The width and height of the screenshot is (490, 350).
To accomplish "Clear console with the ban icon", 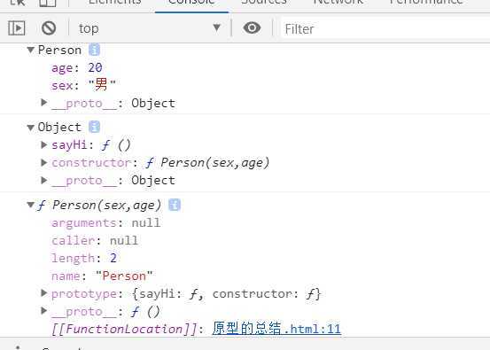I will pyautogui.click(x=49, y=28).
